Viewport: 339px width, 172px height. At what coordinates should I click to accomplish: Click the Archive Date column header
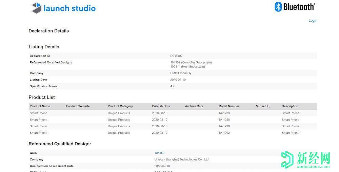point(194,106)
